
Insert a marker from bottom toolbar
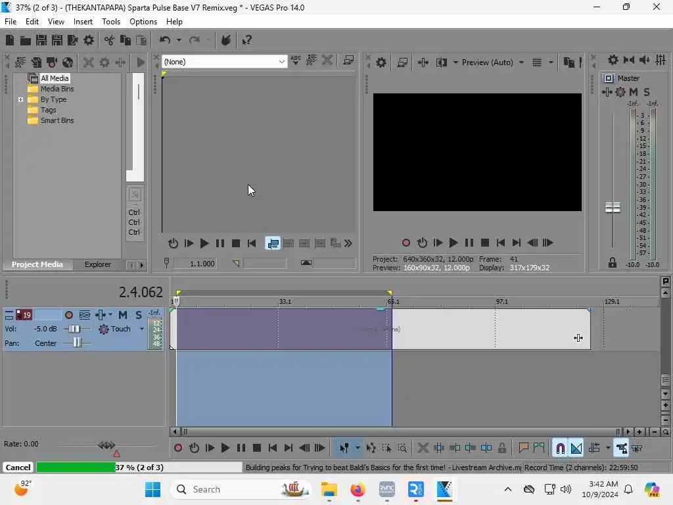coord(523,448)
